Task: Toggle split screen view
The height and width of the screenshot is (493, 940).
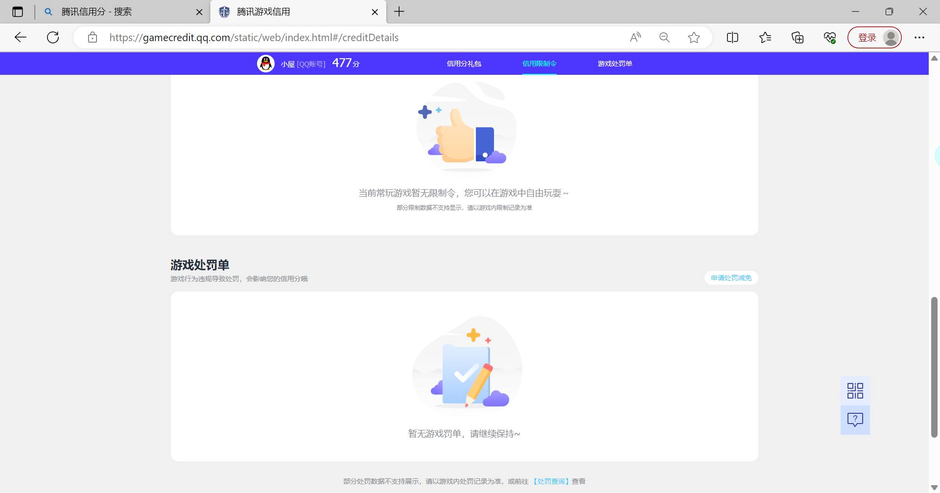Action: point(732,37)
